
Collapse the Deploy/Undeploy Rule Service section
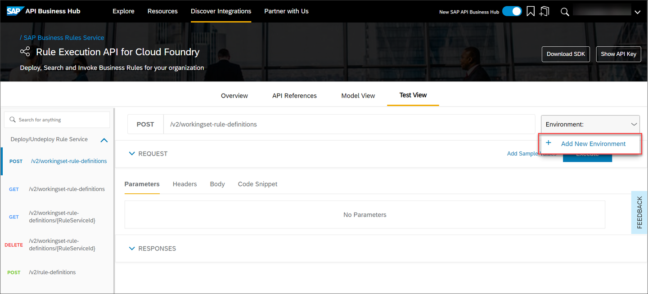104,140
